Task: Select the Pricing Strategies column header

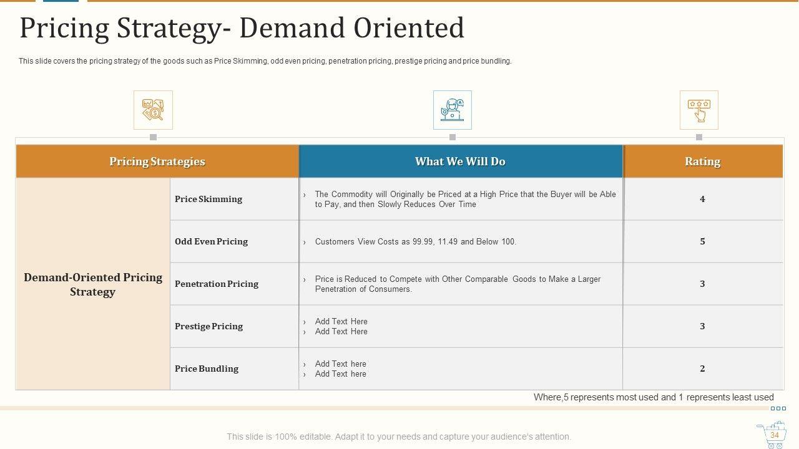Action: 157,162
